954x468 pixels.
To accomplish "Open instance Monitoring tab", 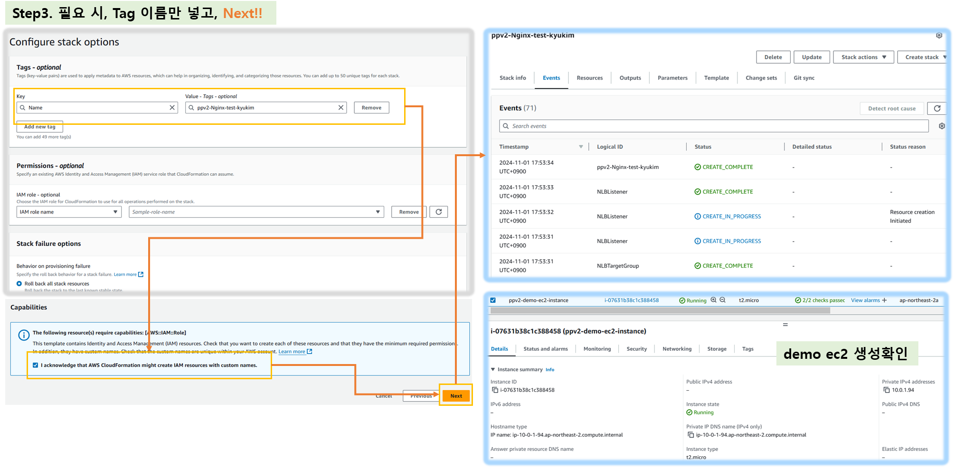I will tap(597, 349).
